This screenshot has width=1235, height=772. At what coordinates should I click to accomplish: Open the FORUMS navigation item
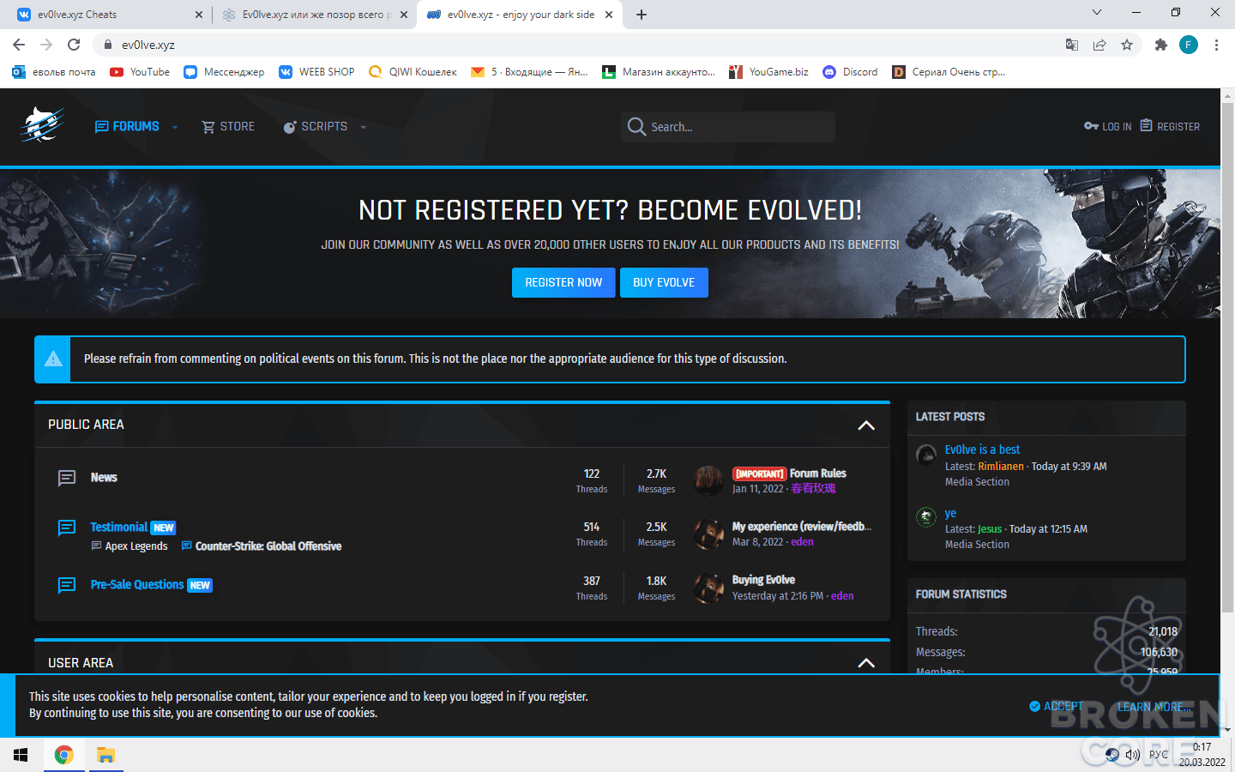click(127, 126)
